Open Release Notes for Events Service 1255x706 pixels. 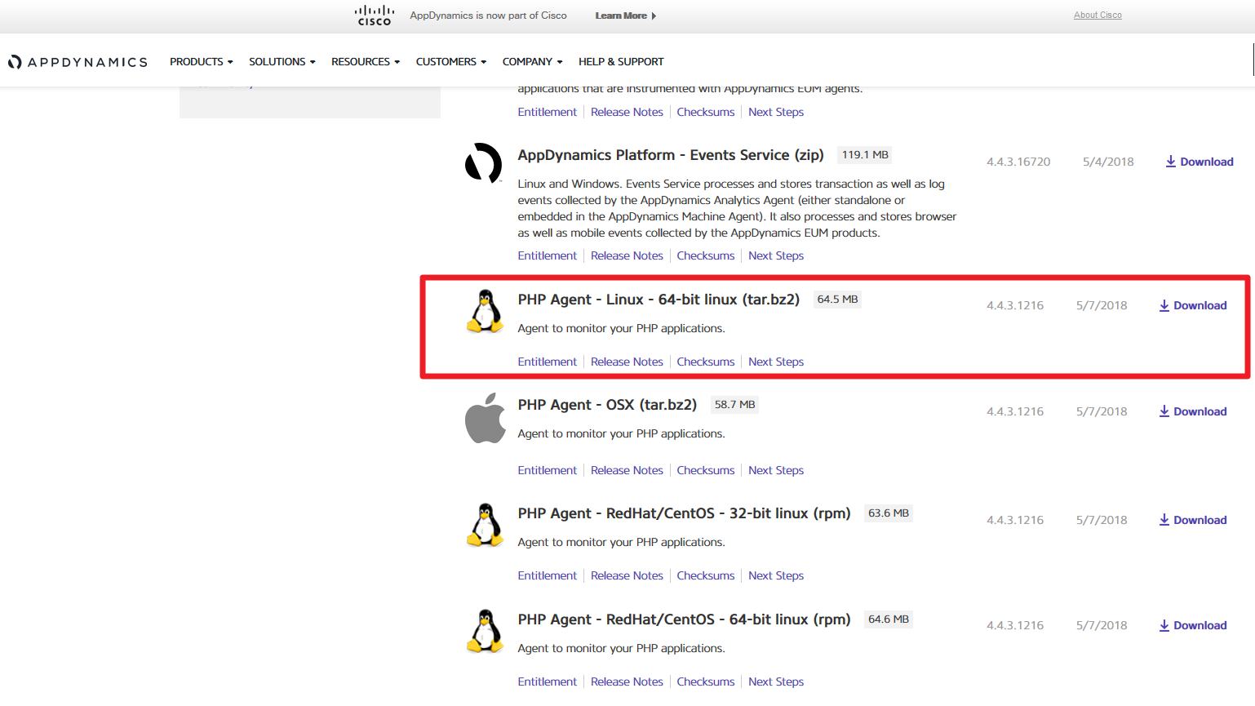coord(627,255)
